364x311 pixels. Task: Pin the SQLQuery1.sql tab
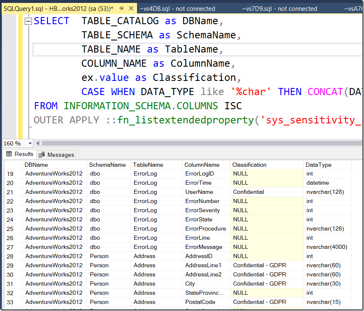(x=121, y=8)
